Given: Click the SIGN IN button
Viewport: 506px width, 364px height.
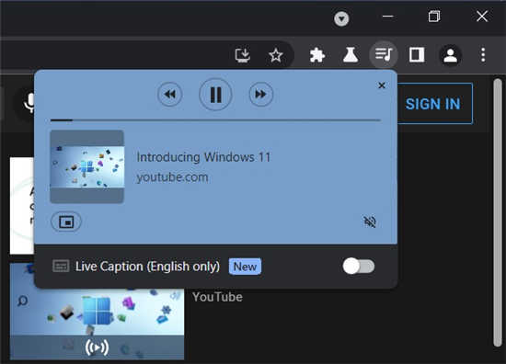Looking at the screenshot, I should coord(432,104).
